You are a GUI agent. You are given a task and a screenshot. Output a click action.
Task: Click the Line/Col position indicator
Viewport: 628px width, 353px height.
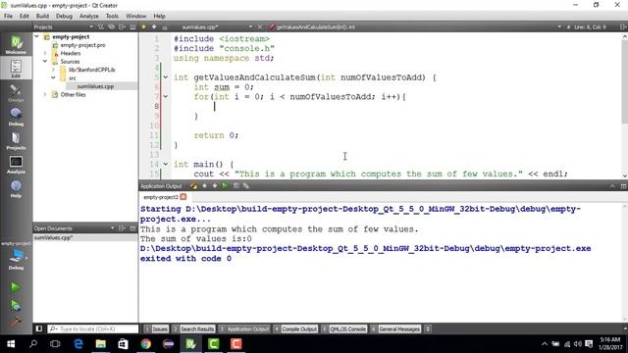tap(590, 26)
